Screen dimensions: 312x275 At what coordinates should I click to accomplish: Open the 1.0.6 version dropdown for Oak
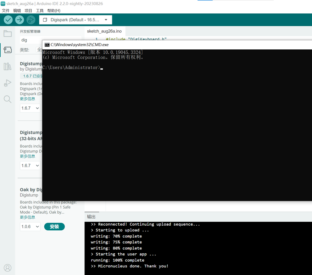click(30, 226)
